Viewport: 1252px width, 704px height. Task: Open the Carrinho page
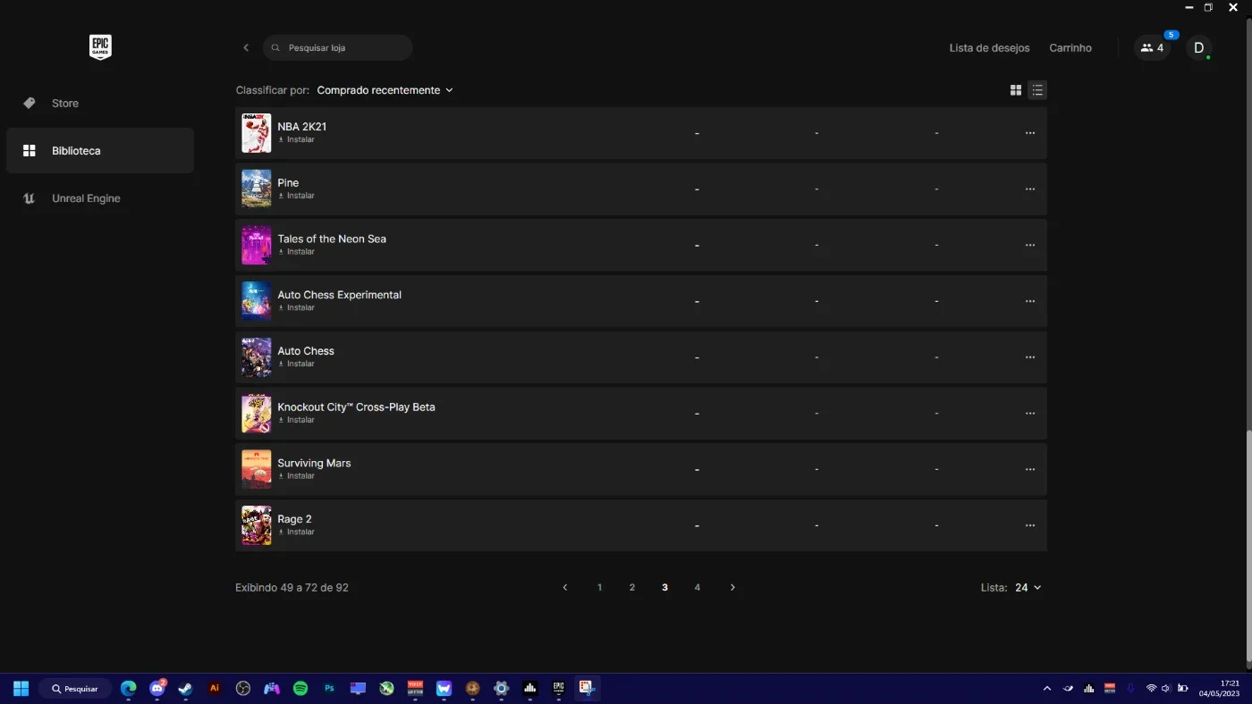click(x=1070, y=48)
